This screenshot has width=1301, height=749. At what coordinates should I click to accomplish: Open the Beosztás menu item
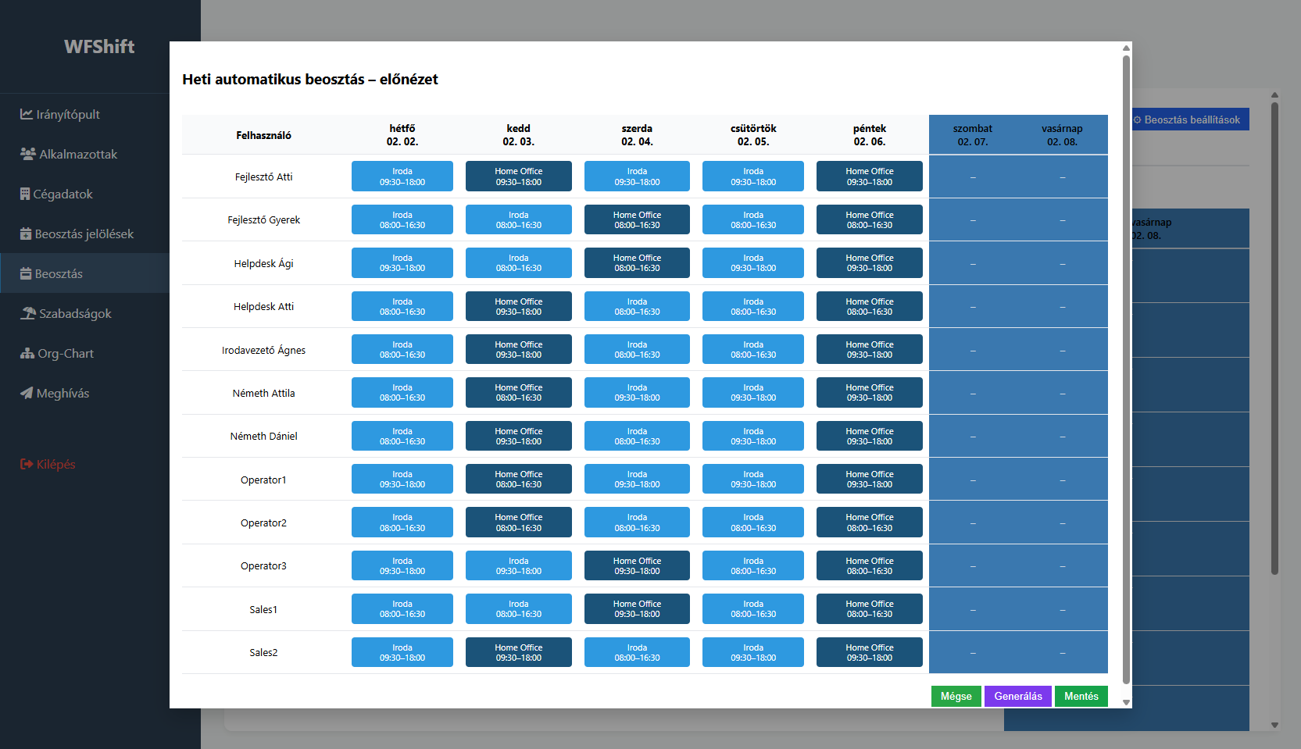pyautogui.click(x=59, y=273)
